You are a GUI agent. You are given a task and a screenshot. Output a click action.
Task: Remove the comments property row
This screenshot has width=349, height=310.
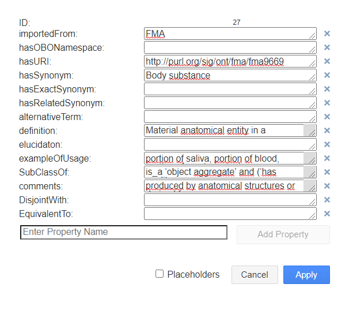(x=327, y=186)
